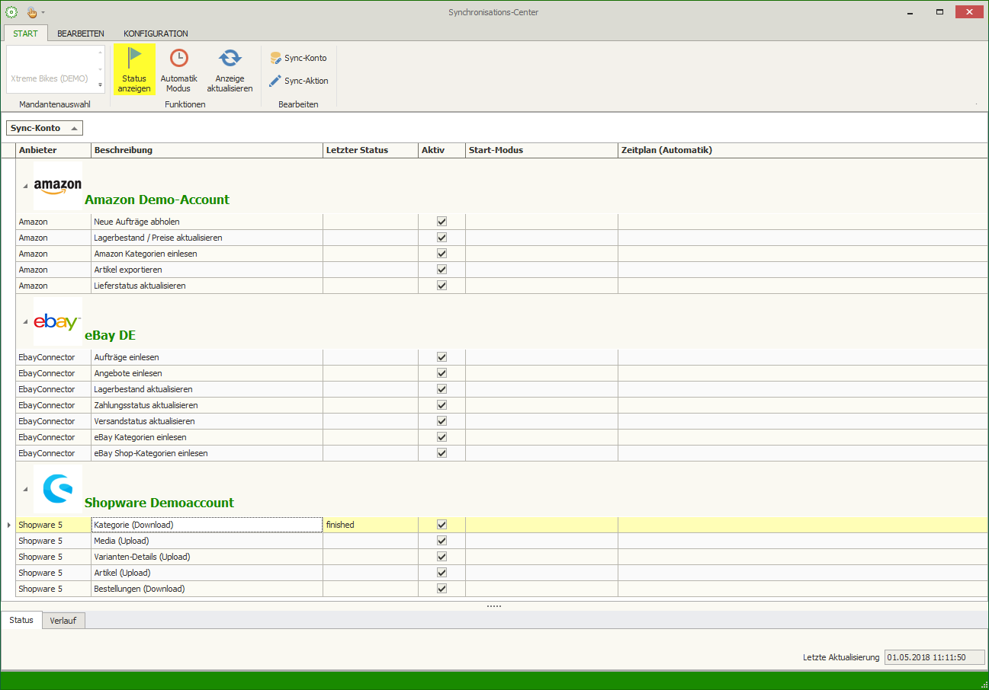This screenshot has height=690, width=989.
Task: Click the finished status cell
Action: click(371, 525)
